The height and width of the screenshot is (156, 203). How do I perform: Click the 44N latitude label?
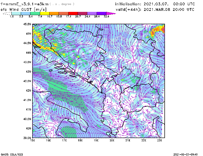click(28, 53)
